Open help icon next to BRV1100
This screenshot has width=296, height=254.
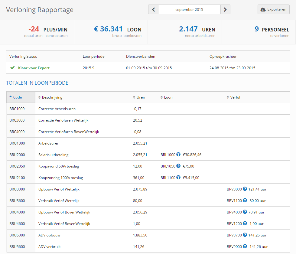[x=245, y=200]
